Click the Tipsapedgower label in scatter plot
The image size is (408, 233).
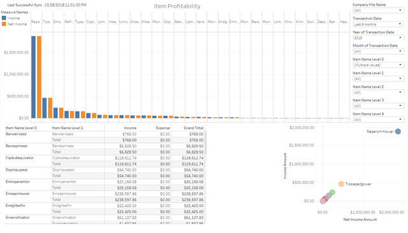[358, 184]
